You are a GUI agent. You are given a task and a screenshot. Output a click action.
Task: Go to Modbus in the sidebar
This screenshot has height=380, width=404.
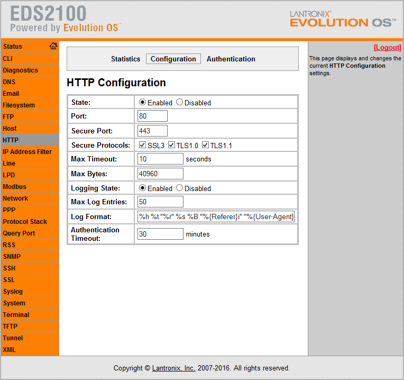[30, 186]
